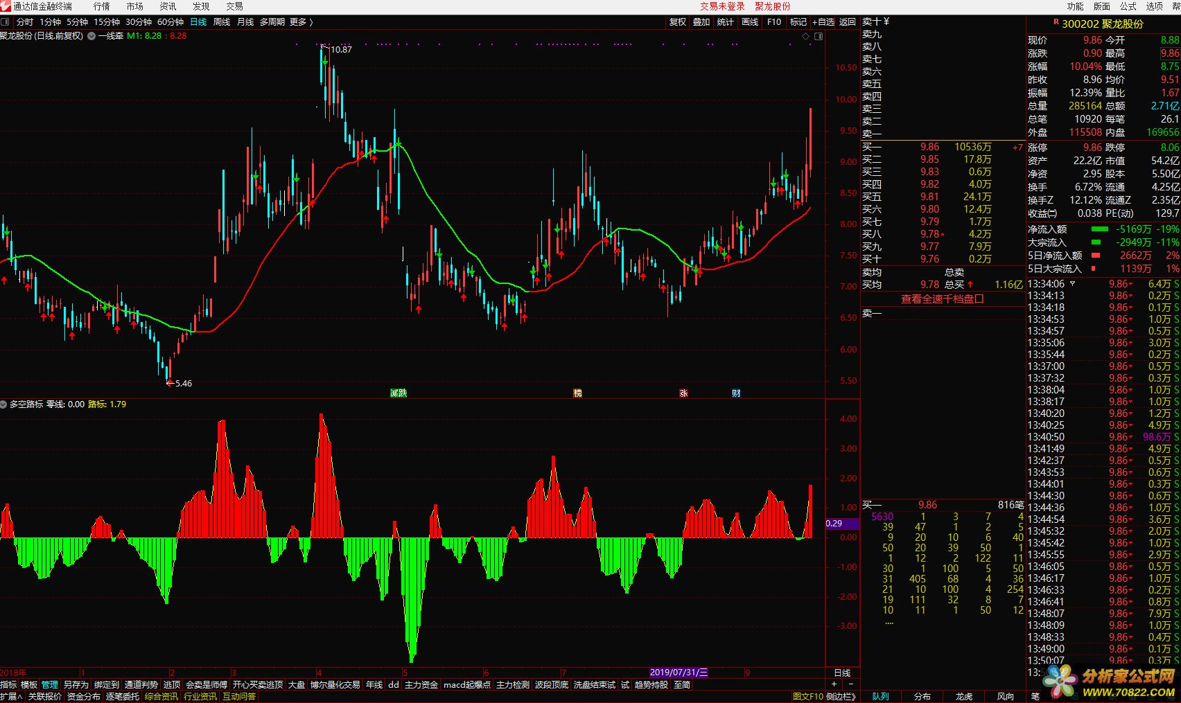Screen dimensions: 1181x703
Task: Switch to the 分布 tab
Action: tap(922, 696)
